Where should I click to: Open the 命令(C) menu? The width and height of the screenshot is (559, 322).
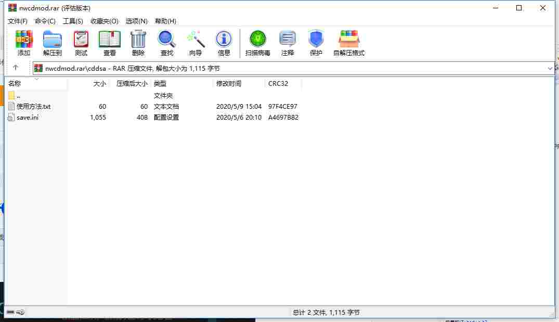point(45,21)
